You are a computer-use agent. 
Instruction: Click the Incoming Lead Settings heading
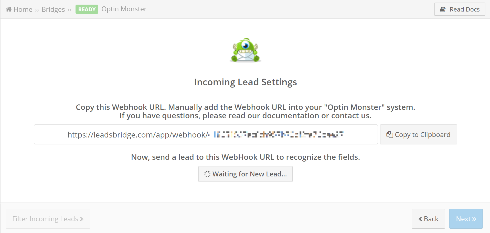(x=245, y=82)
